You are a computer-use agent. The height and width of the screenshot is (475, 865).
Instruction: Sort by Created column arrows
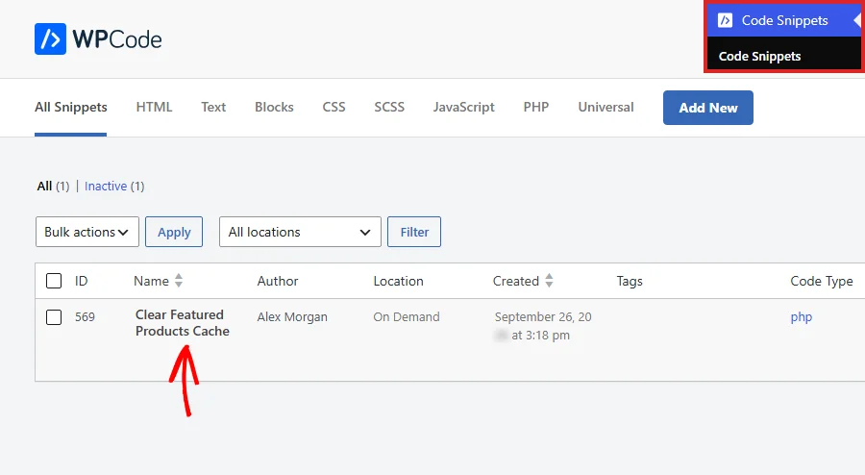(549, 281)
